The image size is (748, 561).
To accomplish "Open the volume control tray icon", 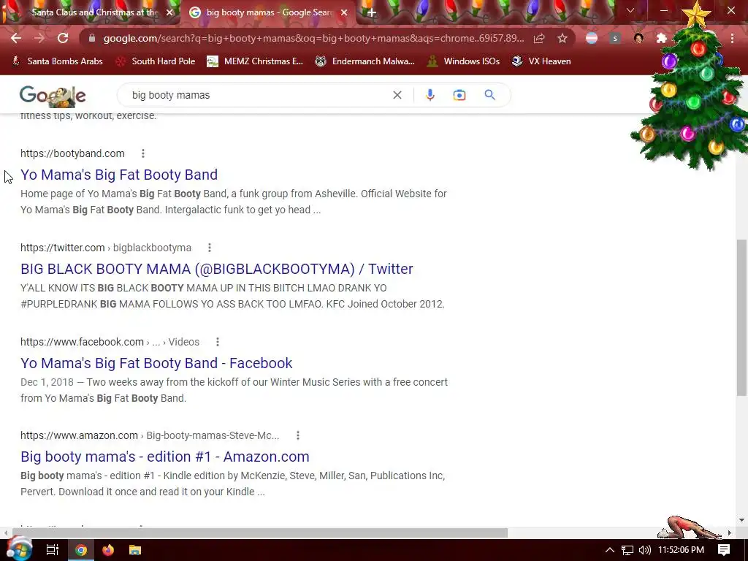I will coord(644,550).
